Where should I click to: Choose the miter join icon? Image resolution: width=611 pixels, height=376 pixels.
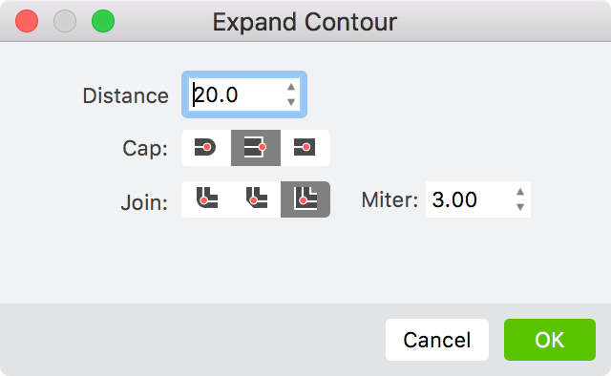tap(305, 199)
